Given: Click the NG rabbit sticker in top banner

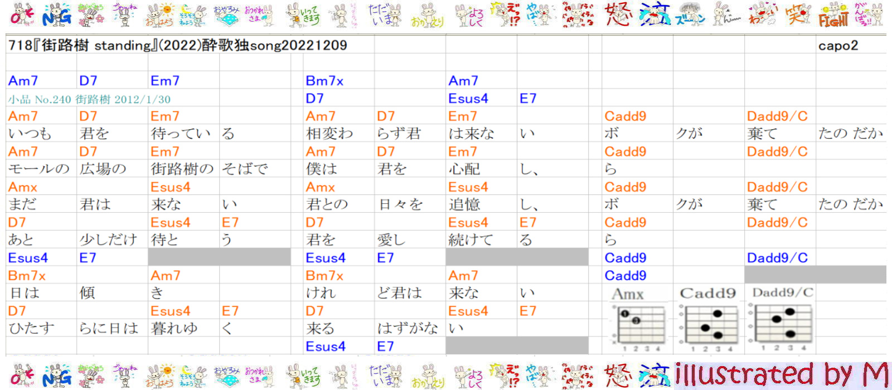Looking at the screenshot, I should (x=57, y=16).
